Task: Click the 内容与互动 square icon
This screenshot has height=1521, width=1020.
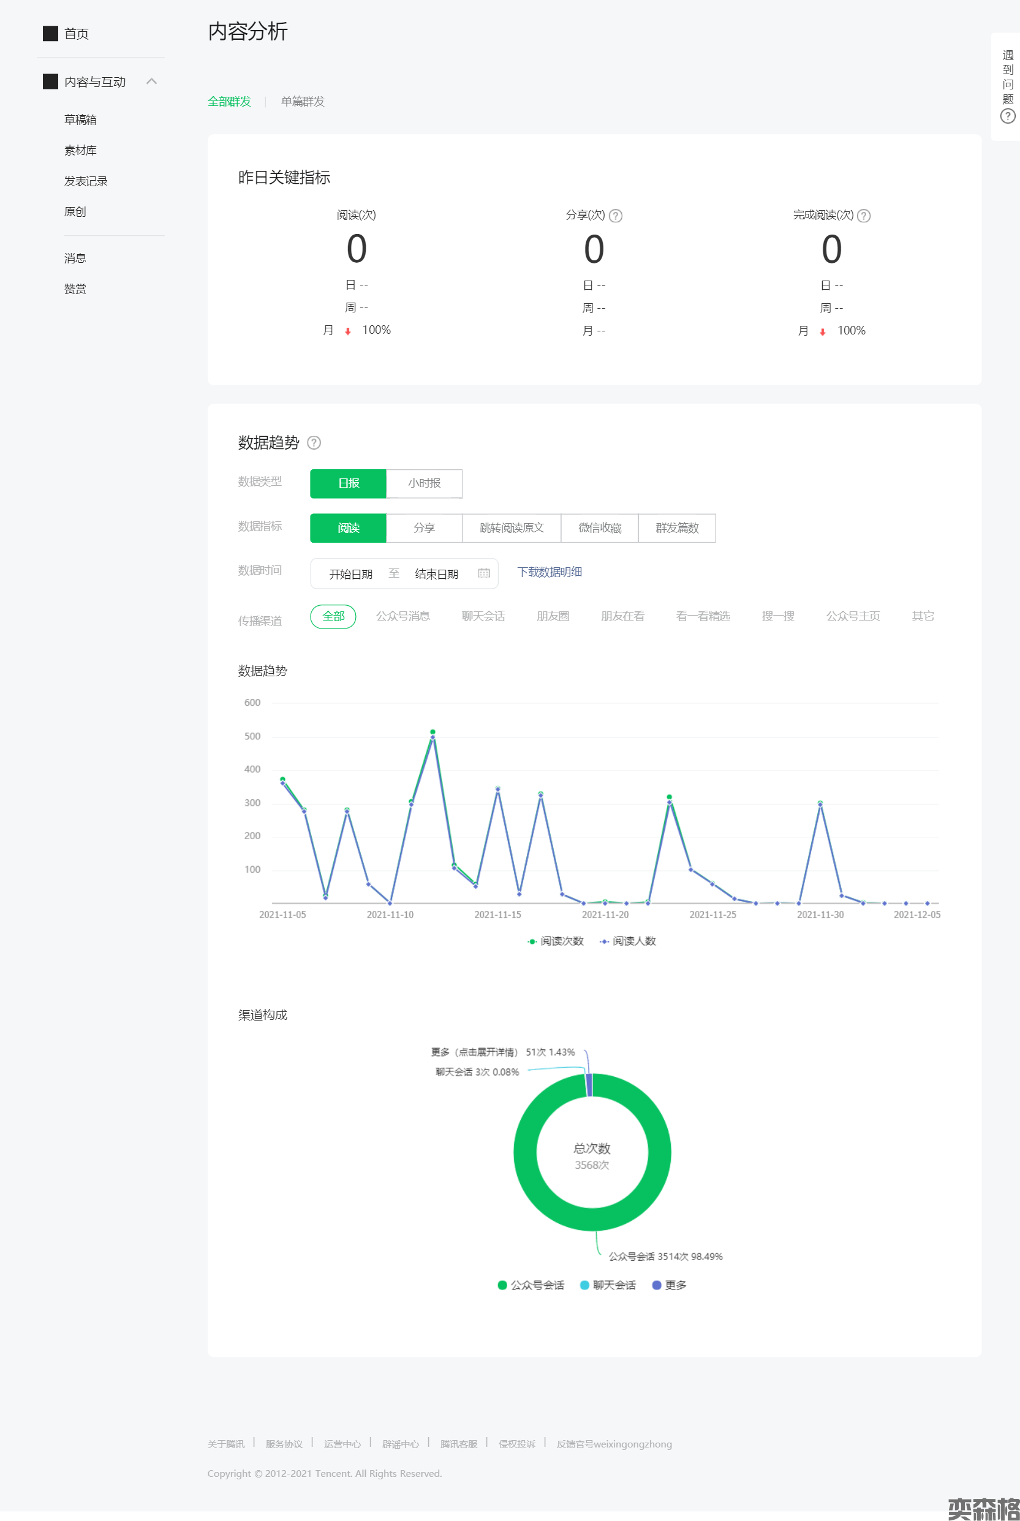Action: tap(50, 81)
